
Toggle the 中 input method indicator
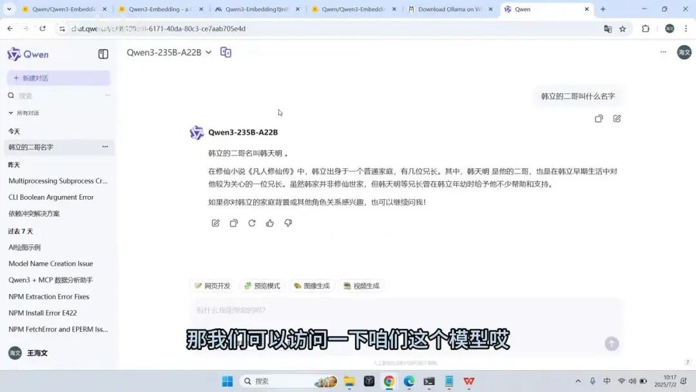tap(607, 381)
